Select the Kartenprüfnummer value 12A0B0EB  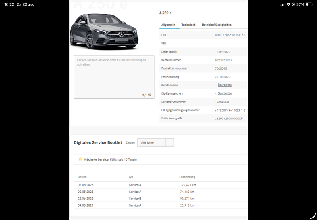[x=222, y=102]
